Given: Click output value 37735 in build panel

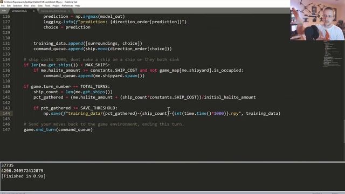Looking at the screenshot, I should click(x=8, y=165).
